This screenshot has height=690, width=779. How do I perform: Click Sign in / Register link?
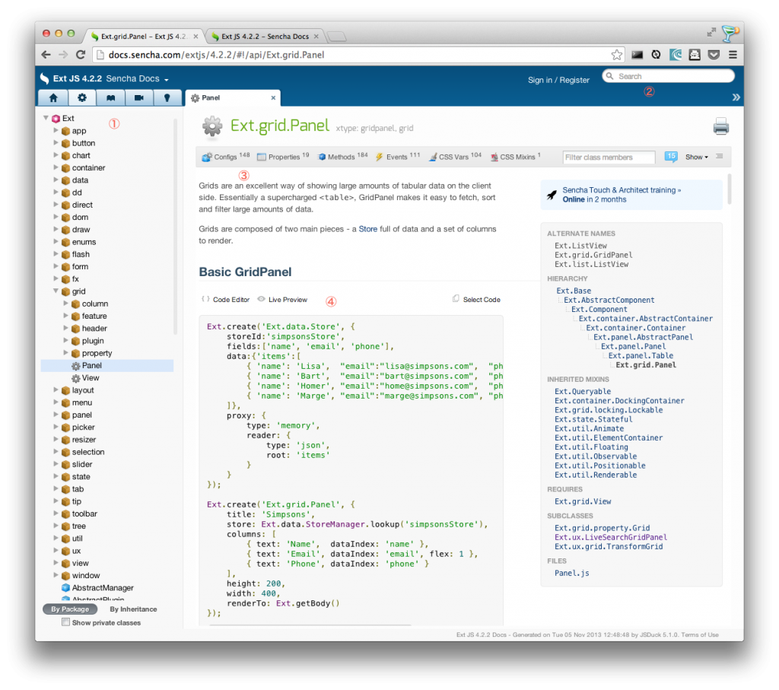coord(558,80)
